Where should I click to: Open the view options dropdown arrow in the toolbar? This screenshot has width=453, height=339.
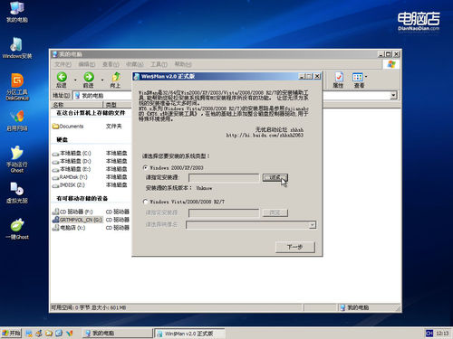coord(366,77)
